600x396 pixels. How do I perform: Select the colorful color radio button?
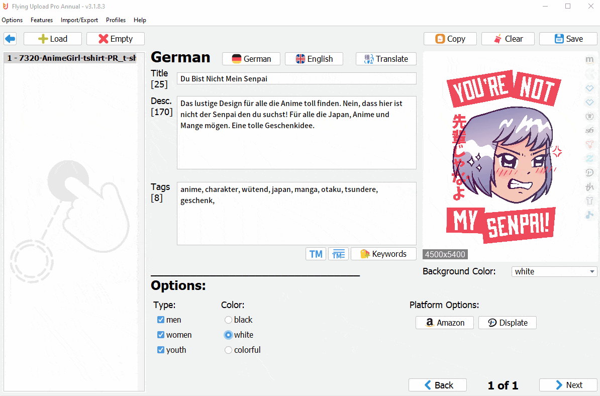tap(228, 350)
